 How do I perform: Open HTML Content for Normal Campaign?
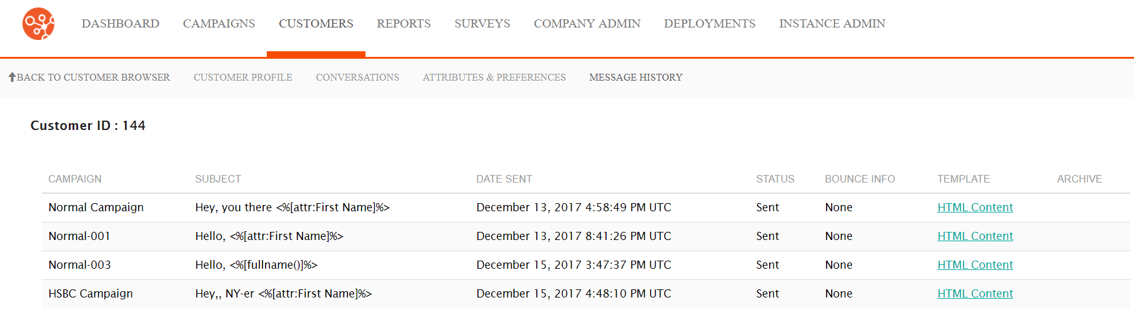tap(975, 207)
